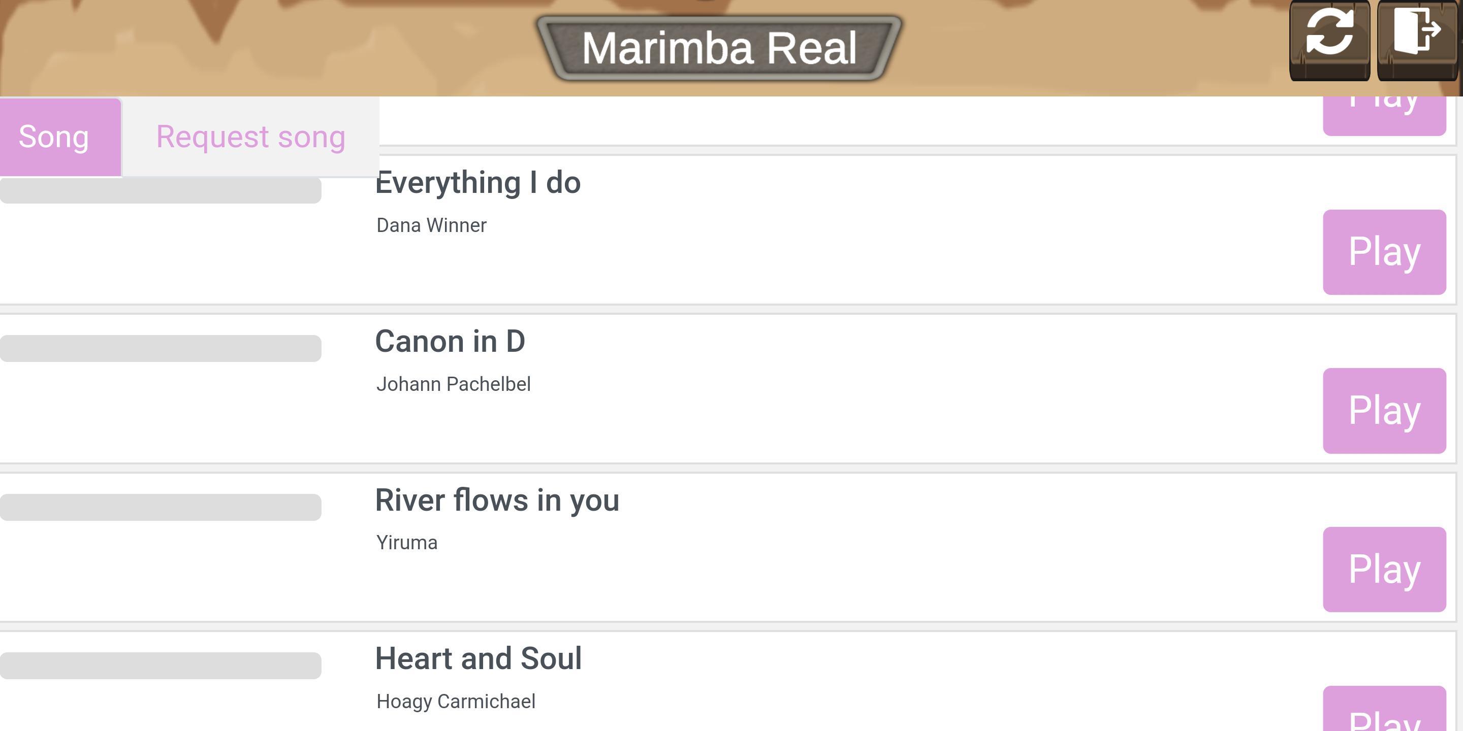Select the song title "River flows in you"
The image size is (1463, 731).
(x=498, y=500)
